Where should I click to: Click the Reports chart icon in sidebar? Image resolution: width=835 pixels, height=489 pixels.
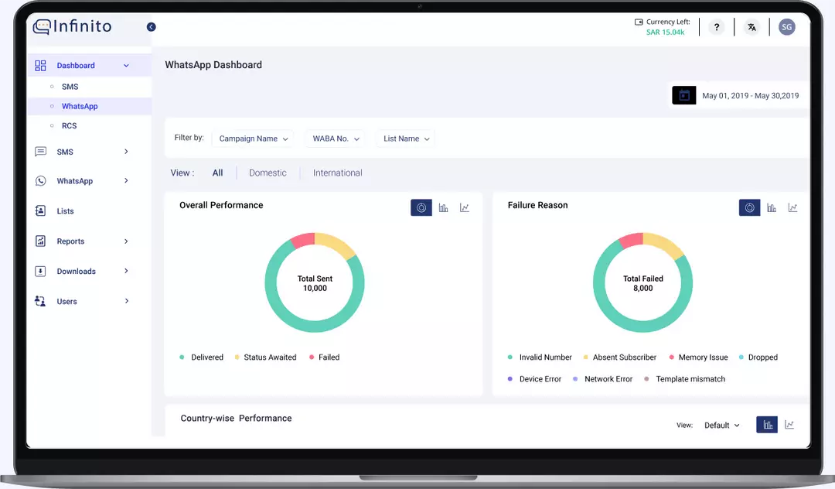click(40, 241)
